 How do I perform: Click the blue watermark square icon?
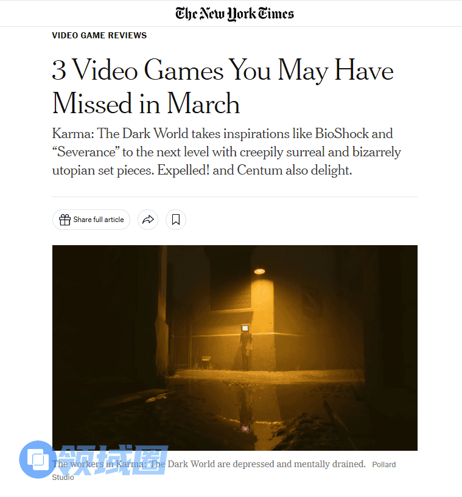pyautogui.click(x=37, y=459)
